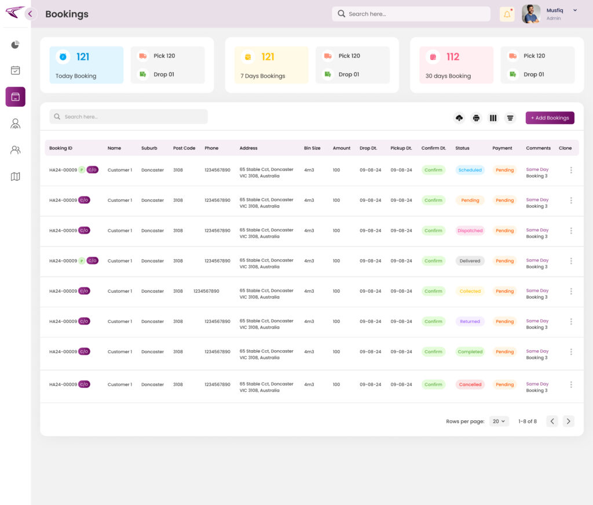
Task: Click the Add Bookings button
Action: (550, 118)
